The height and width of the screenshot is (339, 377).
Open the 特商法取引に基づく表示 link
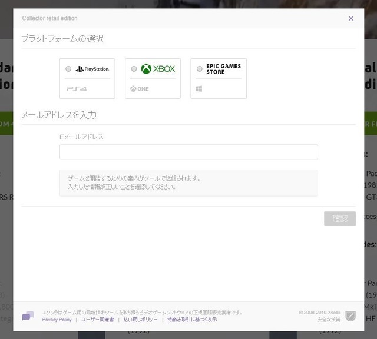(192, 320)
